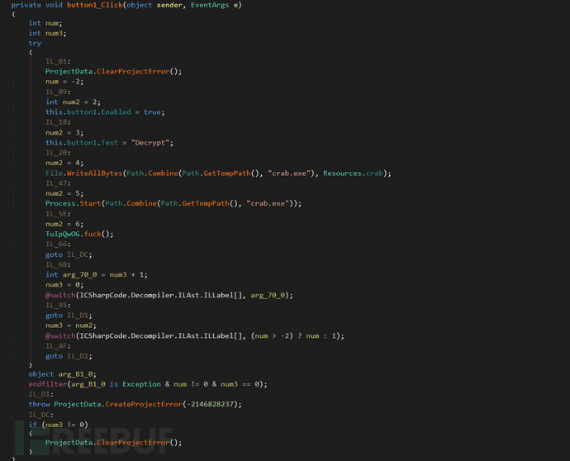Click the IL_95 label

[58, 306]
